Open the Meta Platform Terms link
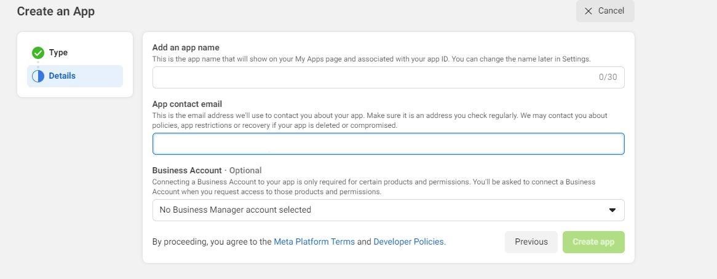 314,242
